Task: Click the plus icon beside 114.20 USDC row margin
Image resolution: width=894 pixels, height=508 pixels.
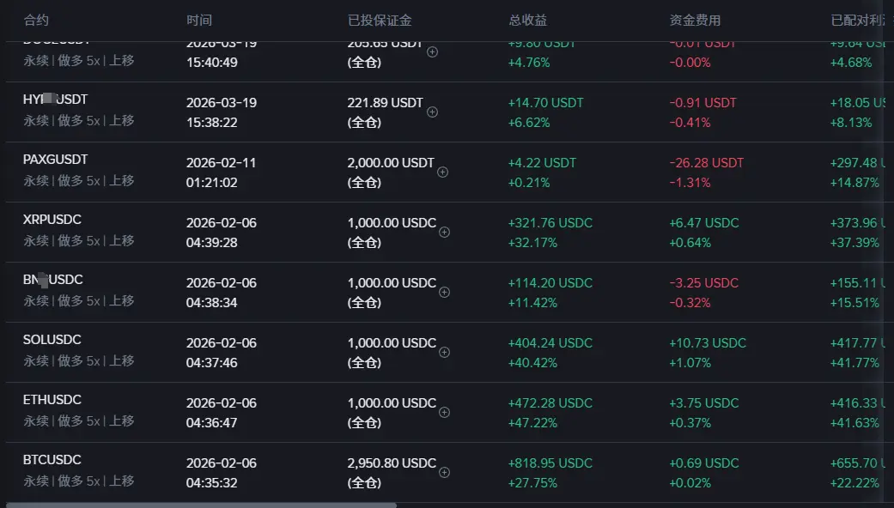Action: click(445, 292)
